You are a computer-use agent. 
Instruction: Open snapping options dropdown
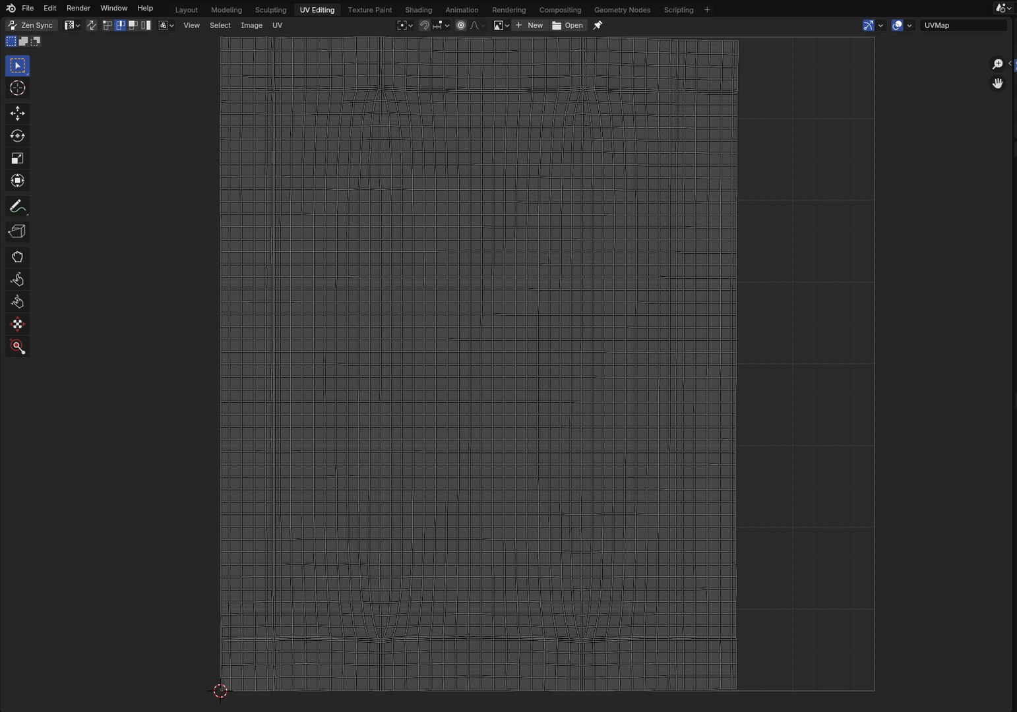[x=441, y=25]
